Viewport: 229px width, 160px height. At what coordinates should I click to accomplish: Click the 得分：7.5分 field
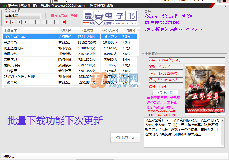pos(166,87)
